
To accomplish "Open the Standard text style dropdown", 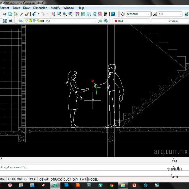I will pyautogui.click(x=138, y=14).
